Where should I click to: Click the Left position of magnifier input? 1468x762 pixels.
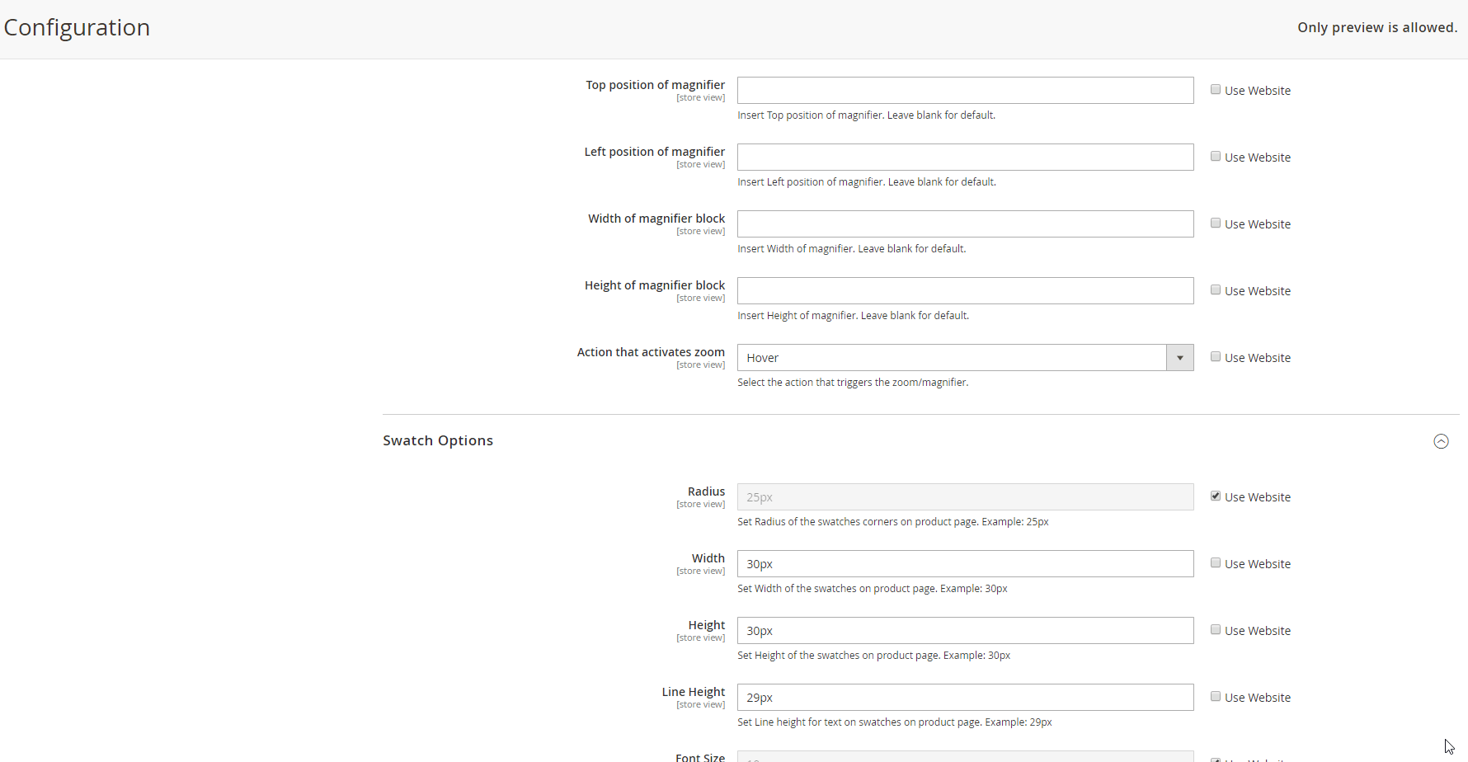[965, 158]
